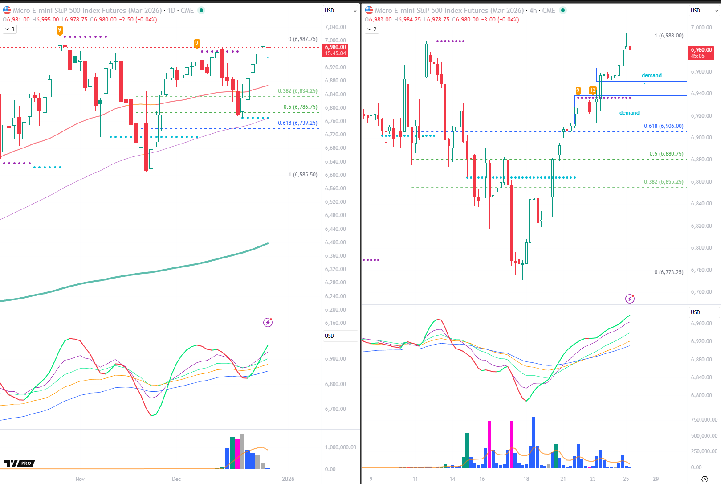Click the green market status dot on the 4h chart
The height and width of the screenshot is (484, 721).
click(x=563, y=10)
